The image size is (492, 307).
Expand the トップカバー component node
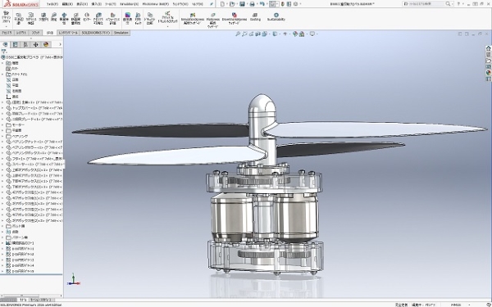pos(2,108)
